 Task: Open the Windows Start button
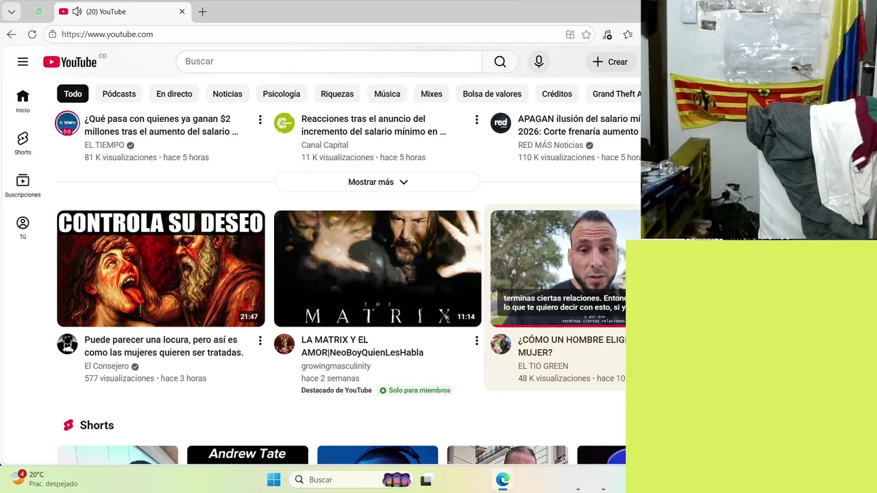(x=273, y=479)
